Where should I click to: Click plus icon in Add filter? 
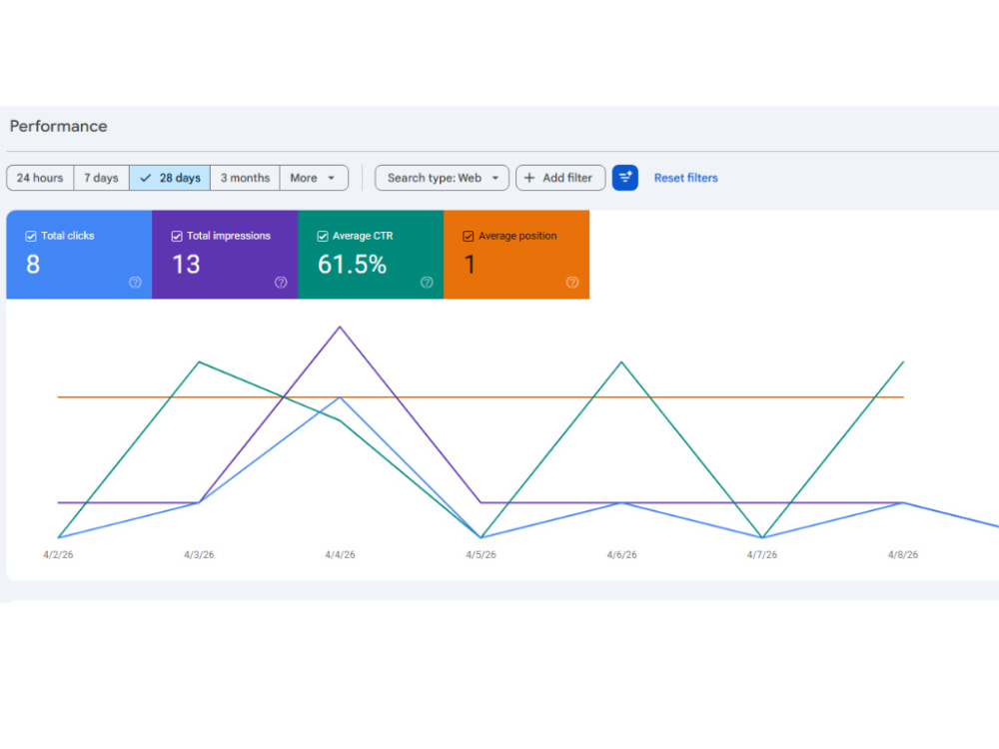(529, 178)
